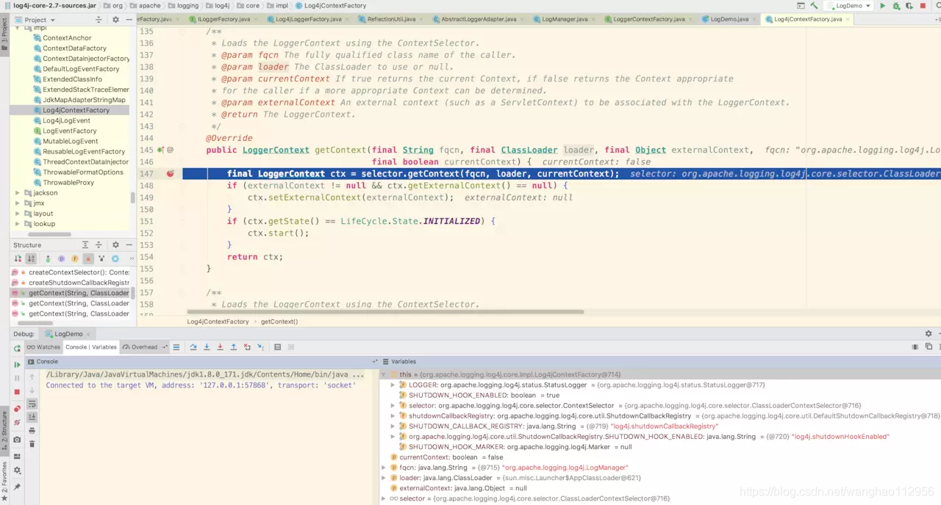Expand jackson package folder
This screenshot has width=941, height=505.
18,193
